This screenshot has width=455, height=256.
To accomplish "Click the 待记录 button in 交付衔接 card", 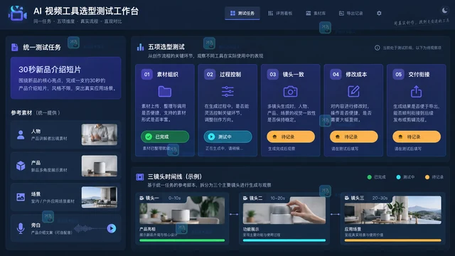I will (417, 137).
